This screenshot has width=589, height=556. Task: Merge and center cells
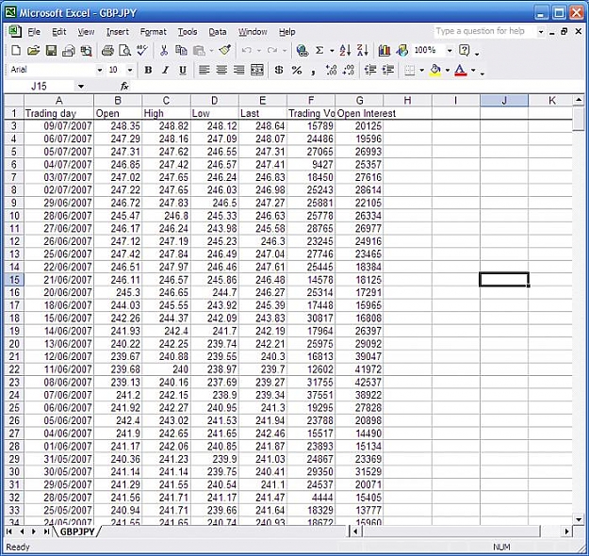(257, 71)
